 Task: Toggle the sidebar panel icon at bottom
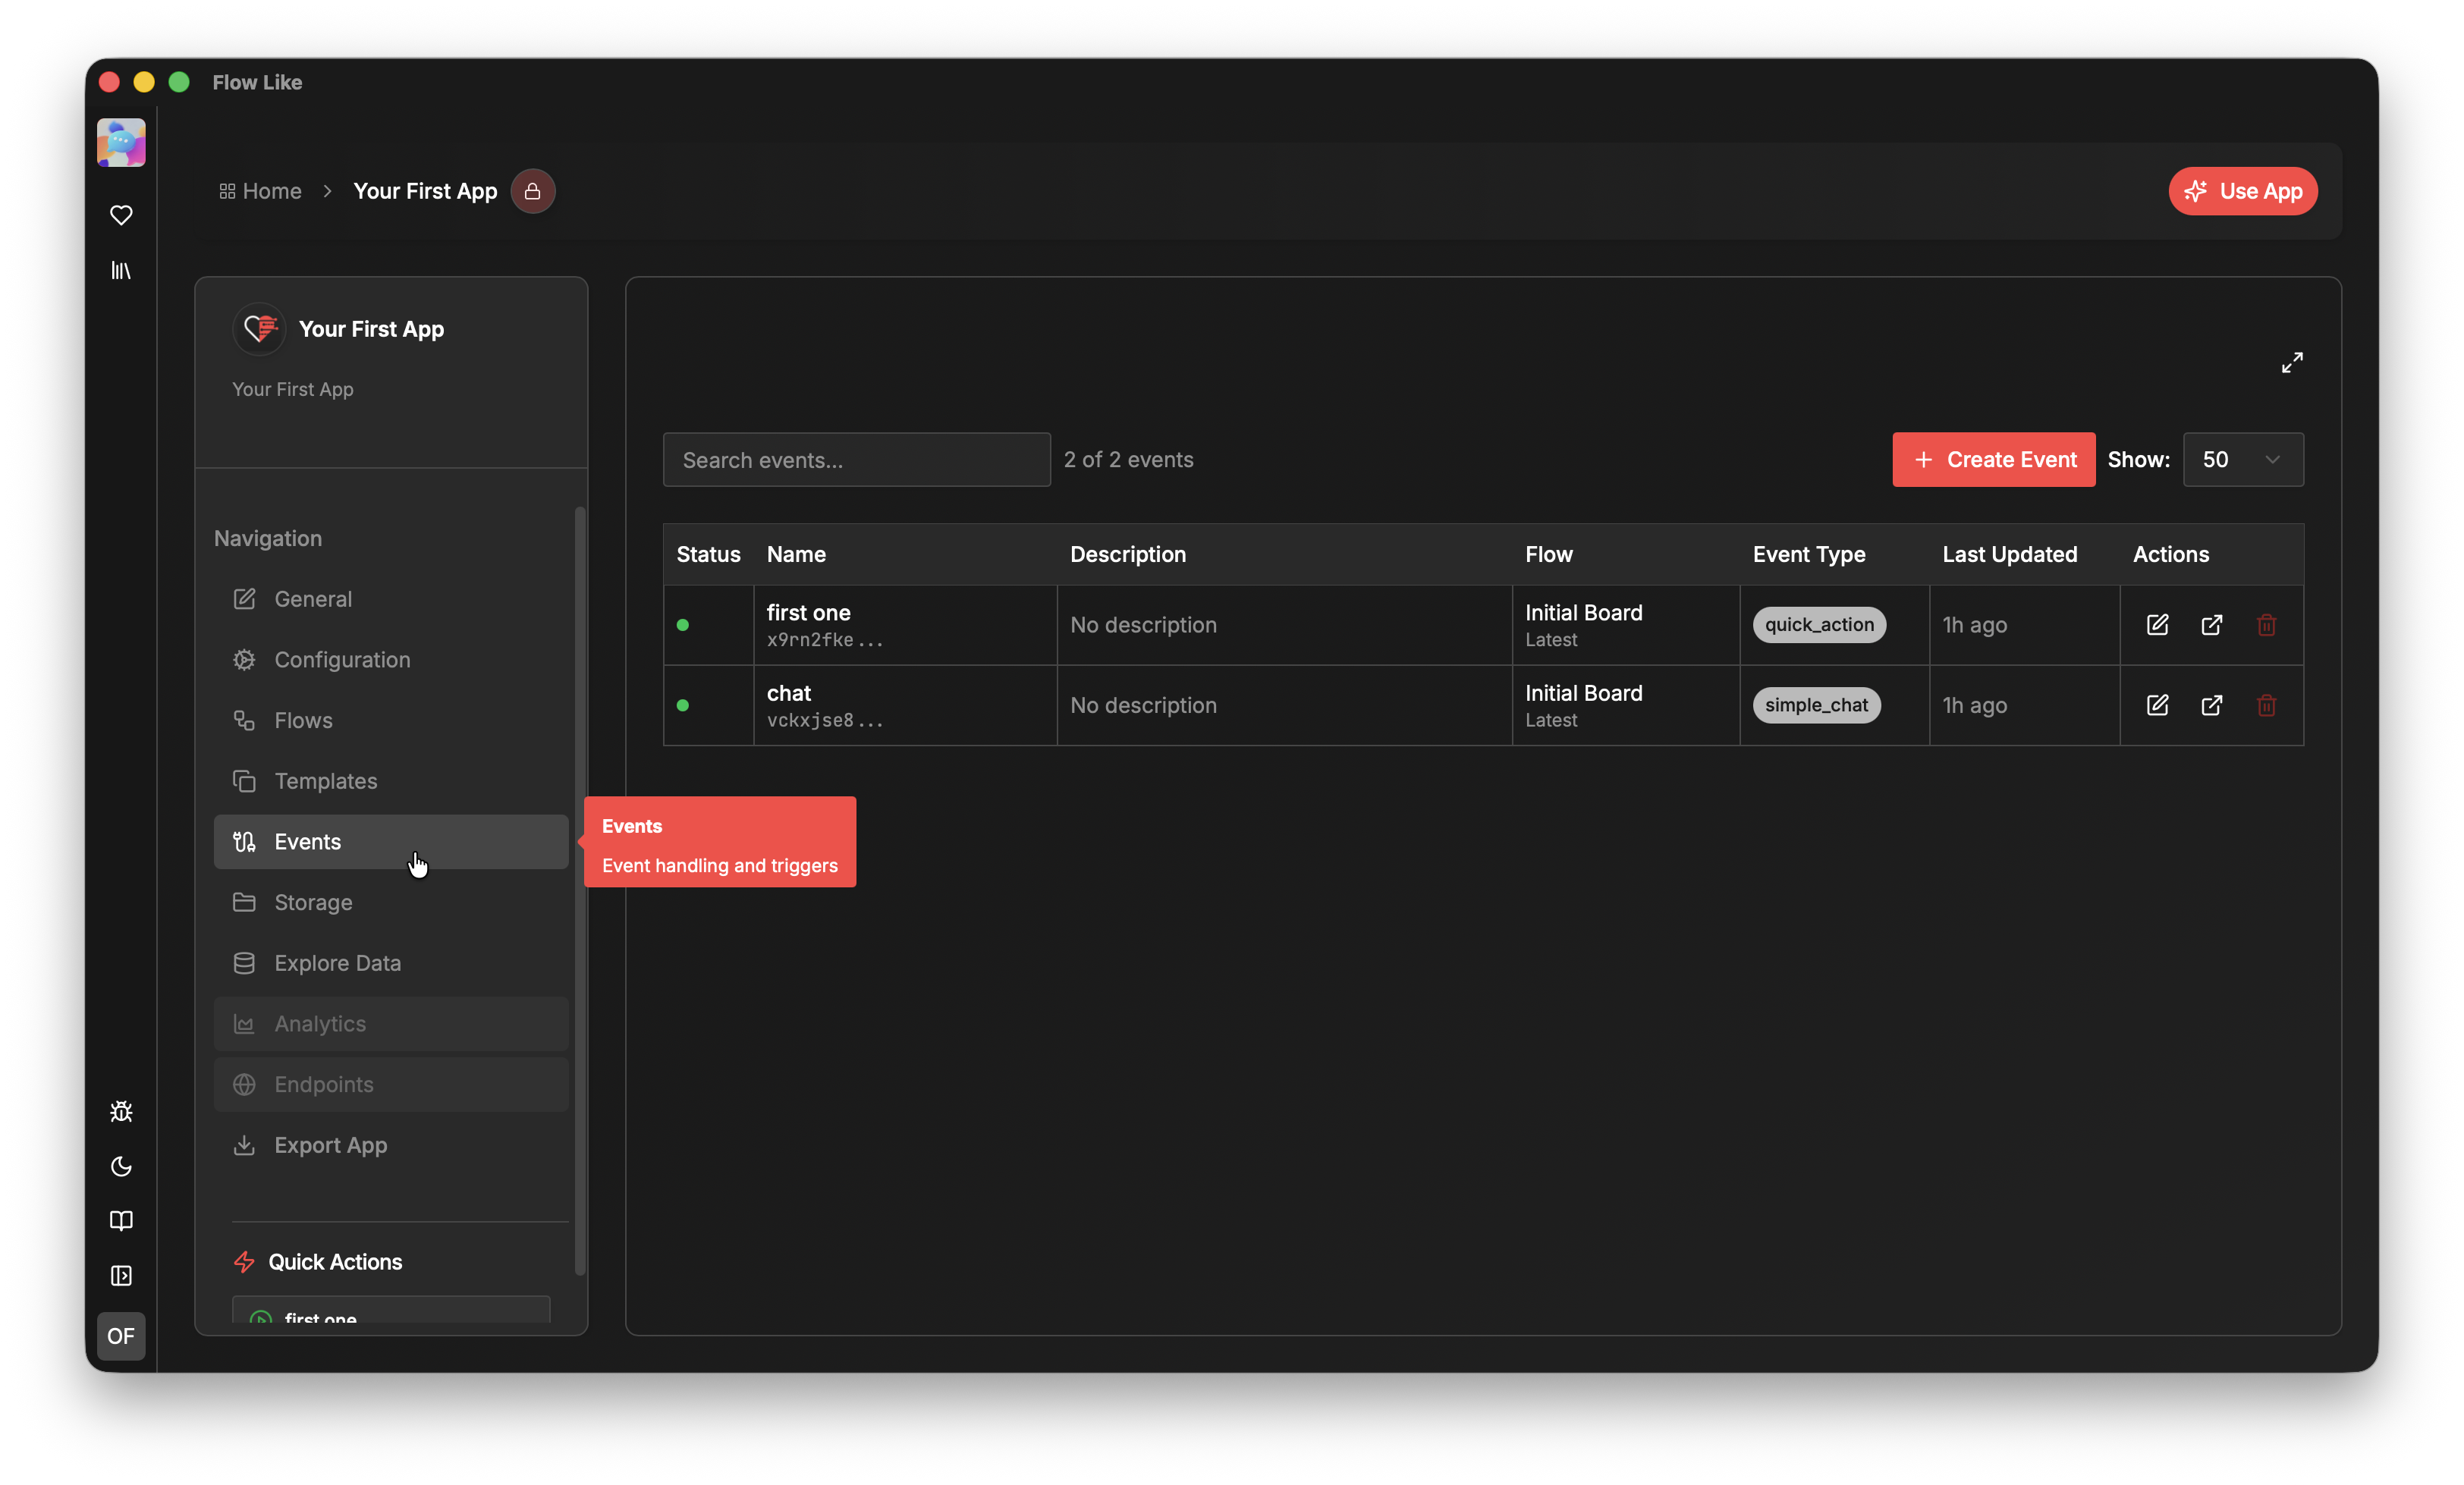tap(120, 1276)
